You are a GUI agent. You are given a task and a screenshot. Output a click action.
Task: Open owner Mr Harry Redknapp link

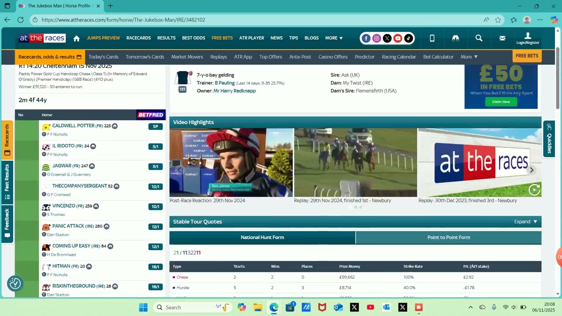pyautogui.click(x=234, y=91)
